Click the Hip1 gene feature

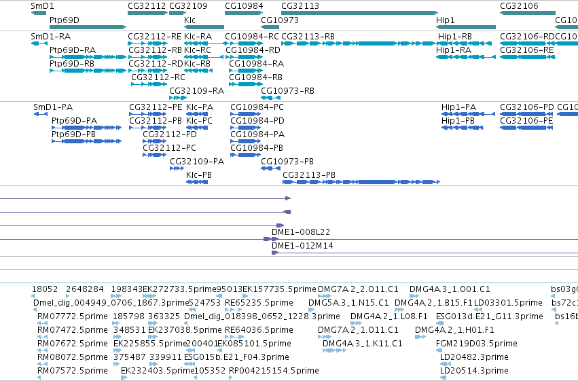click(466, 27)
